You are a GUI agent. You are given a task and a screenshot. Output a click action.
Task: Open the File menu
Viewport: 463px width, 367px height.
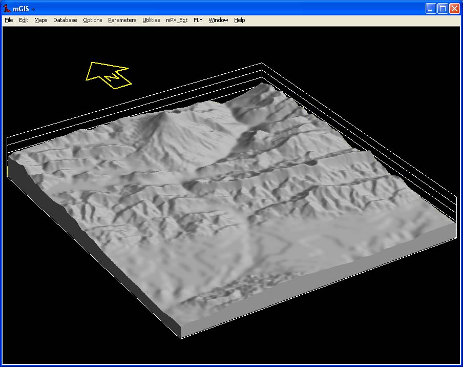click(x=9, y=20)
